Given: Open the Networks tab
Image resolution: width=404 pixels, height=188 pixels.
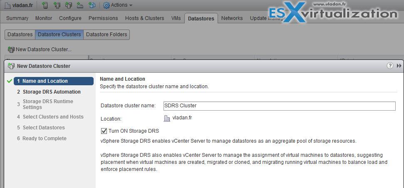Looking at the screenshot, I should [x=232, y=18].
